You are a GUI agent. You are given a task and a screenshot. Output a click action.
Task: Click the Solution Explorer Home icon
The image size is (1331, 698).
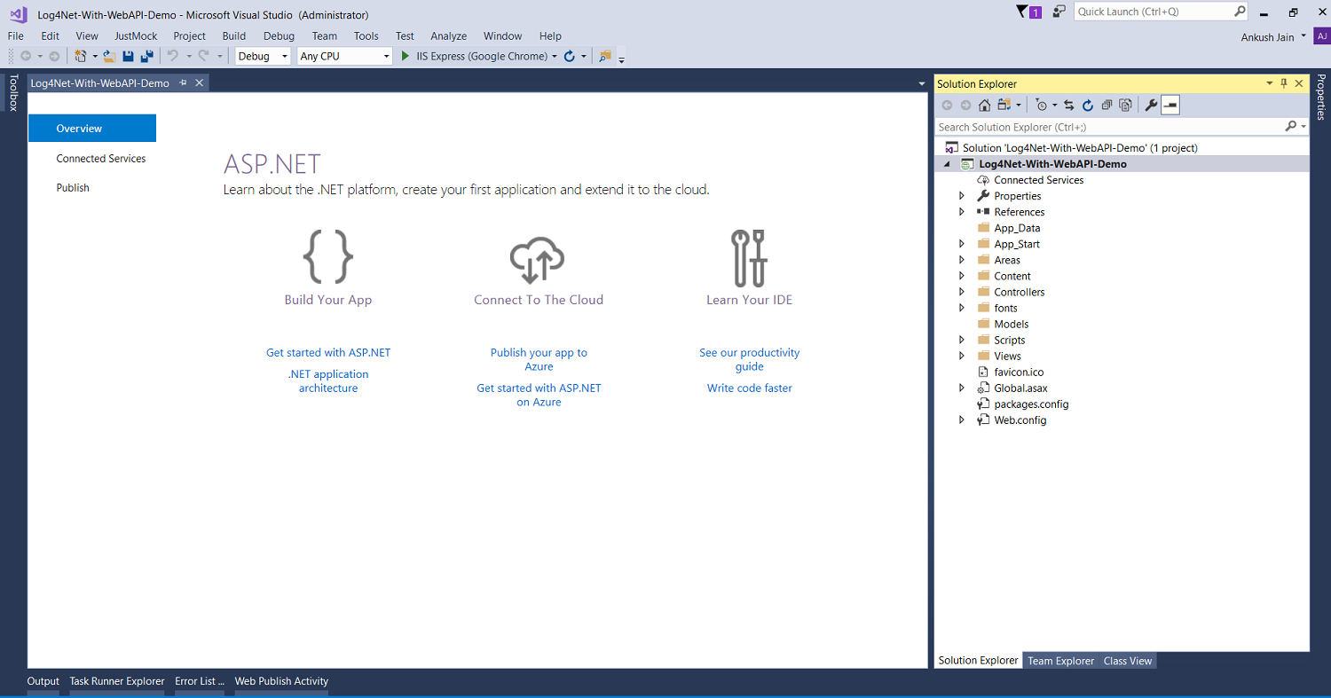point(984,106)
